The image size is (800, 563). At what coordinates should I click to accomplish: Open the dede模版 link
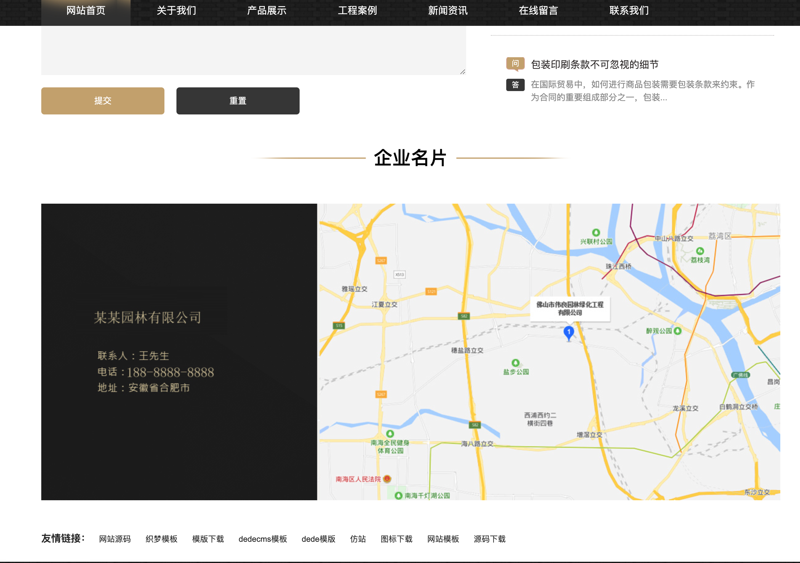(x=318, y=539)
